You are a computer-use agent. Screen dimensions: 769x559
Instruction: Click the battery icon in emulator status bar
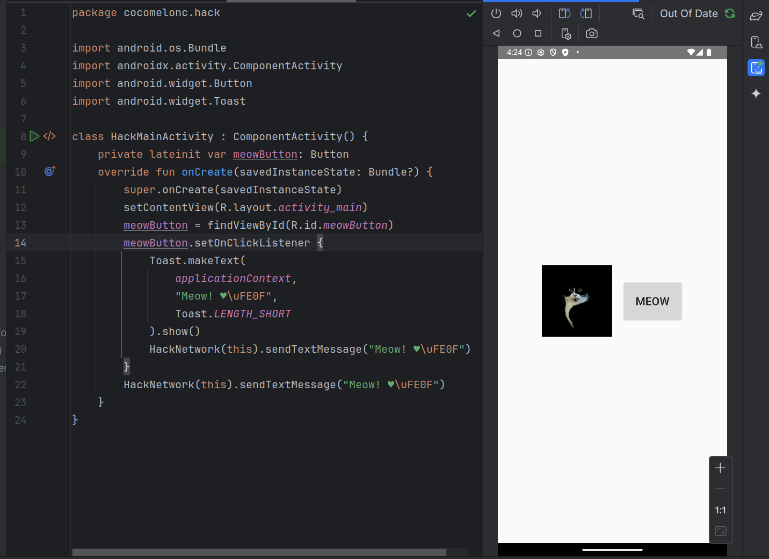pyautogui.click(x=709, y=52)
